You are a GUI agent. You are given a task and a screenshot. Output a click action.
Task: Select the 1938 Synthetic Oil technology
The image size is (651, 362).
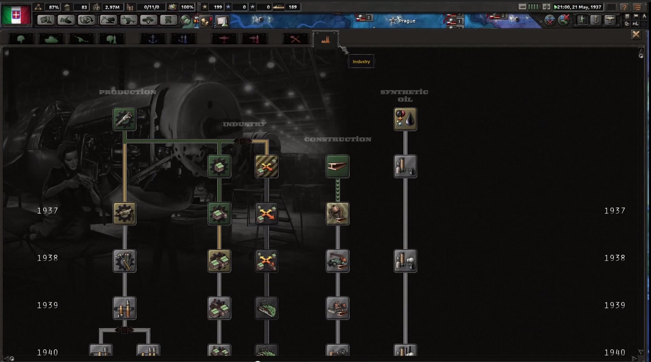405,261
